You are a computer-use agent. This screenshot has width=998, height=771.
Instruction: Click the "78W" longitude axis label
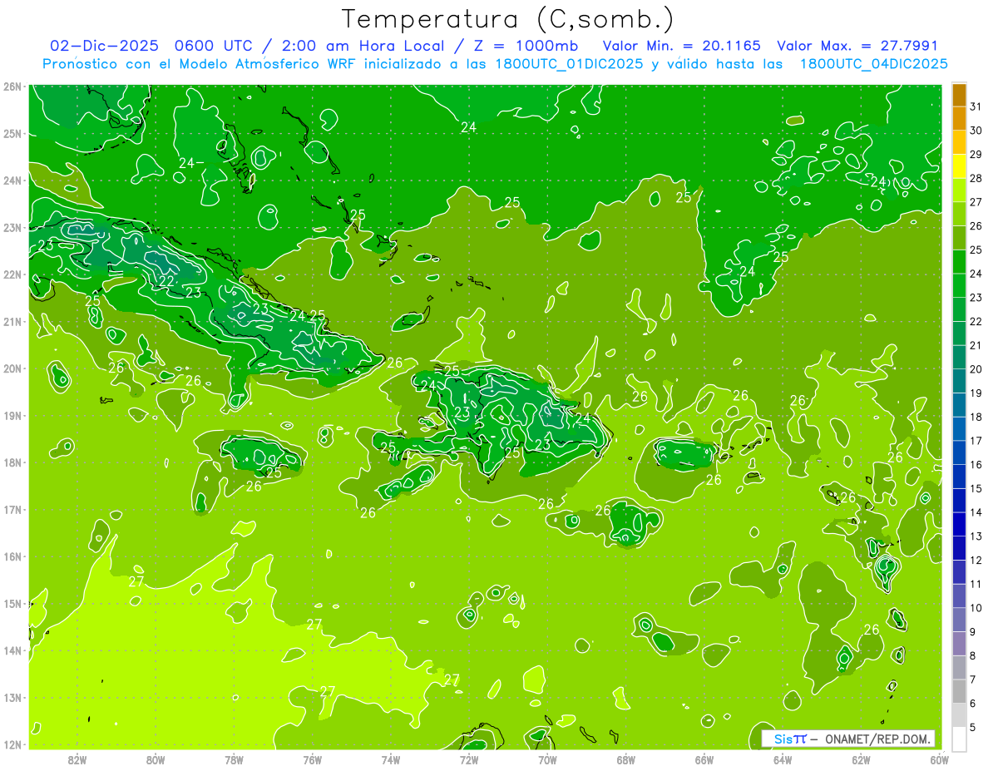[x=234, y=759]
